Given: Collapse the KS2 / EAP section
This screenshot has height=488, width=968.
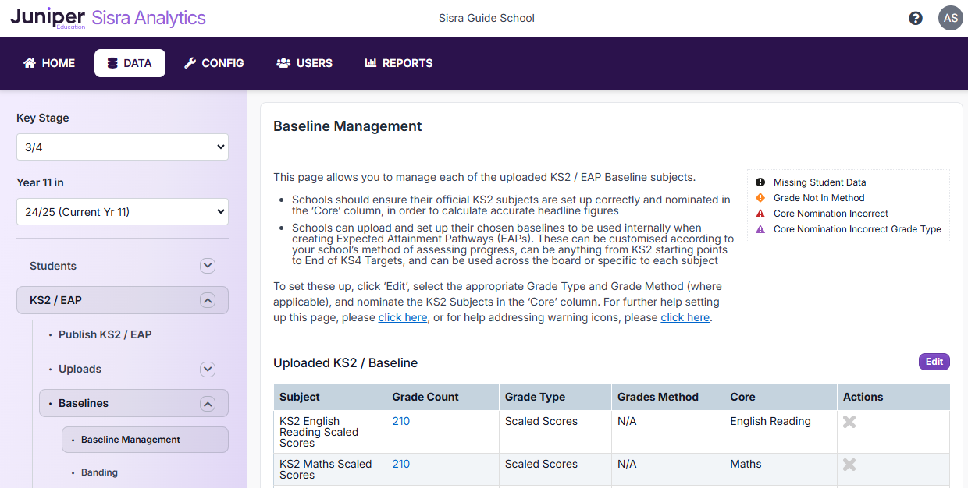Looking at the screenshot, I should (207, 300).
